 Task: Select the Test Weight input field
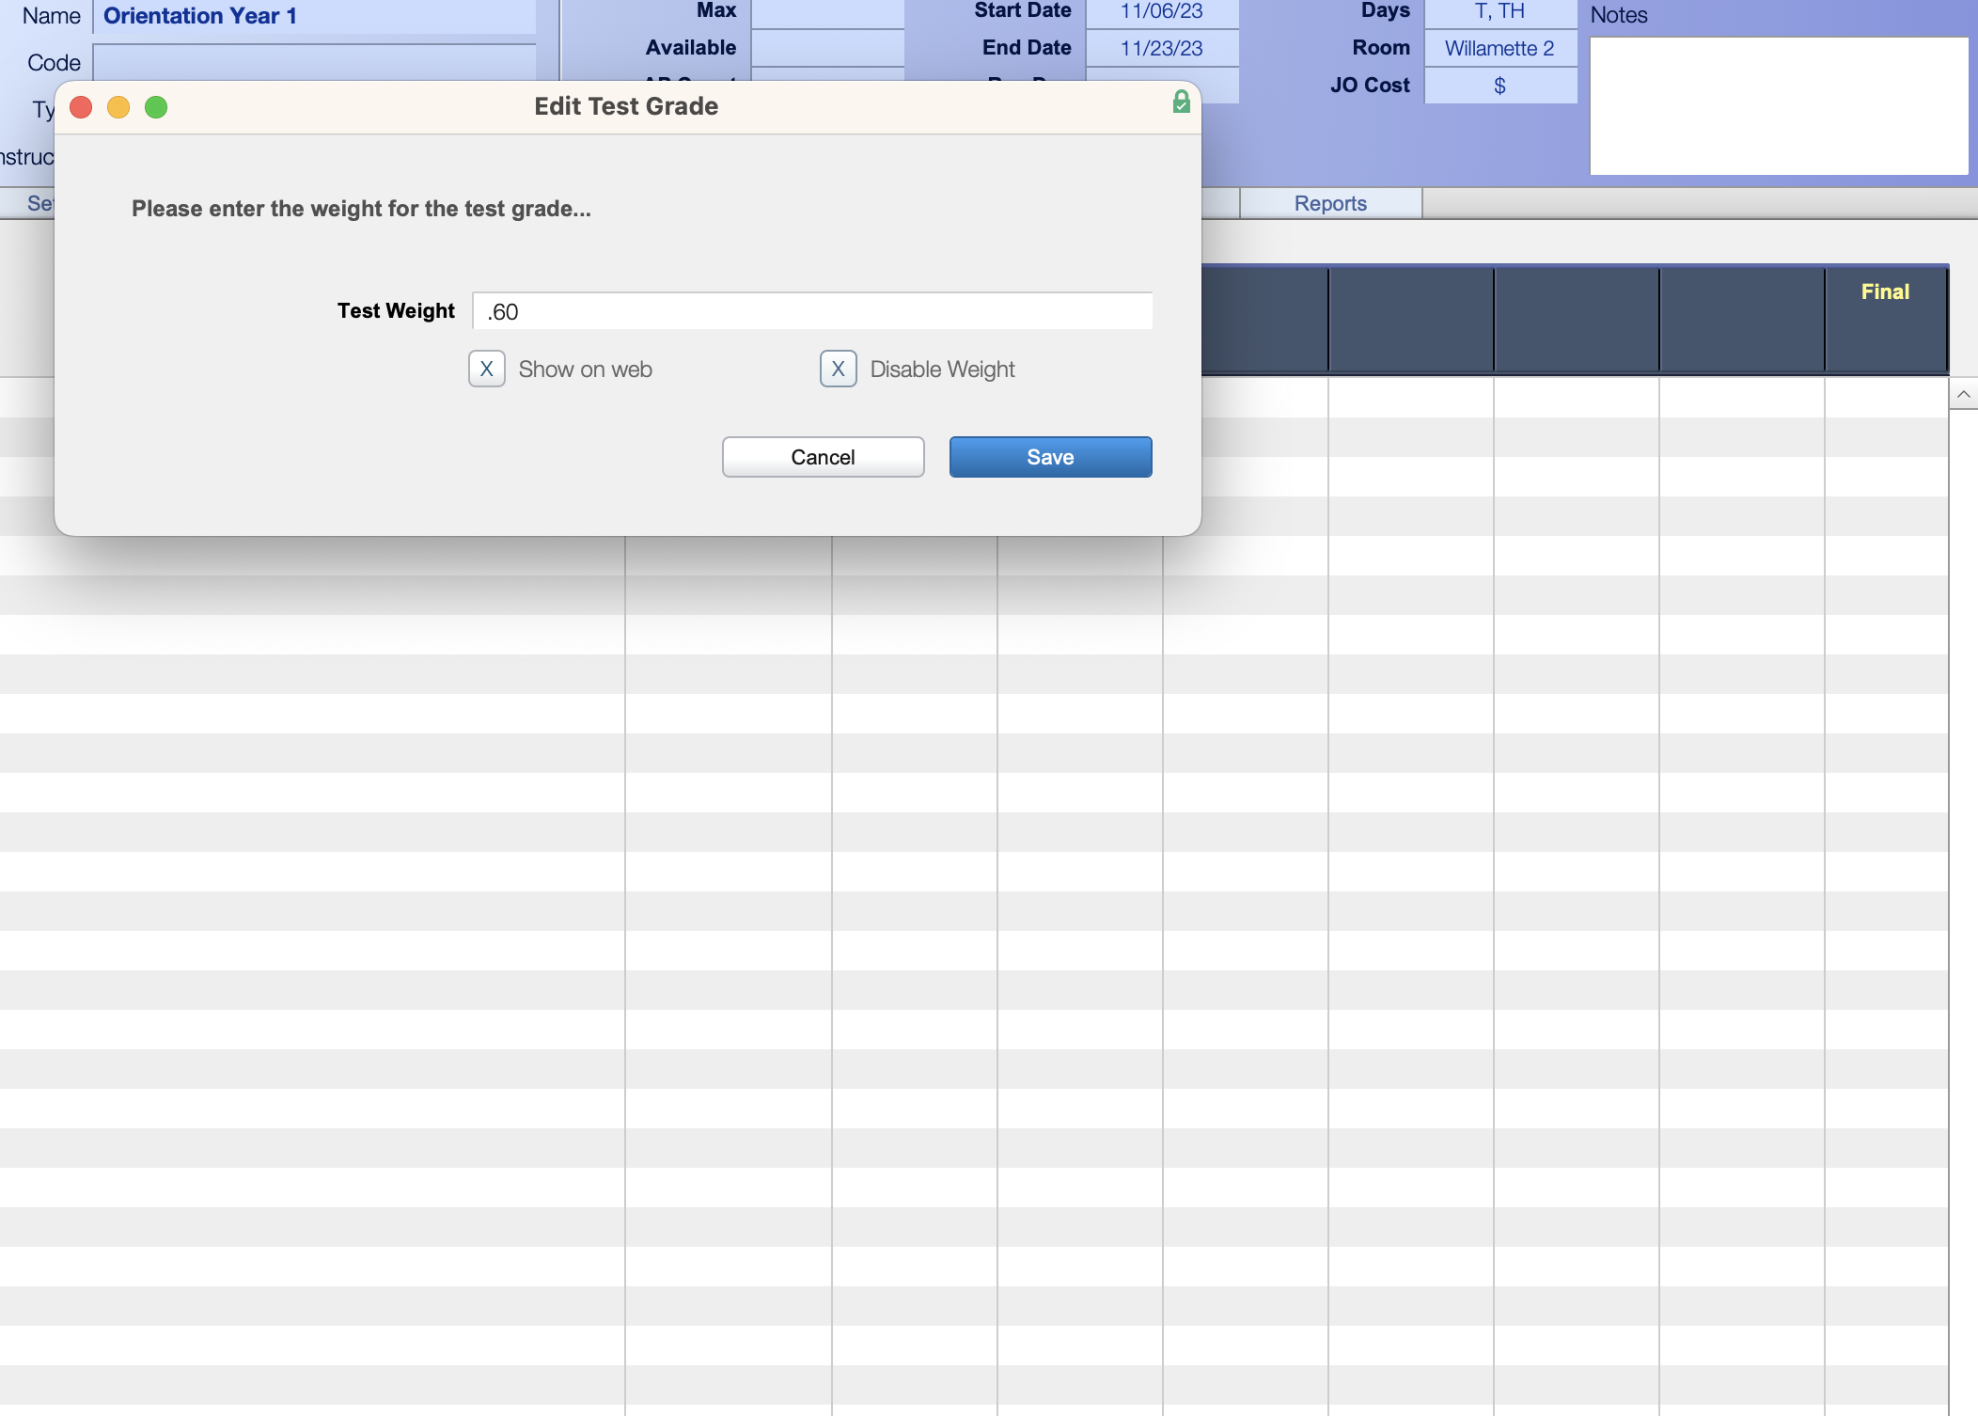click(x=812, y=309)
